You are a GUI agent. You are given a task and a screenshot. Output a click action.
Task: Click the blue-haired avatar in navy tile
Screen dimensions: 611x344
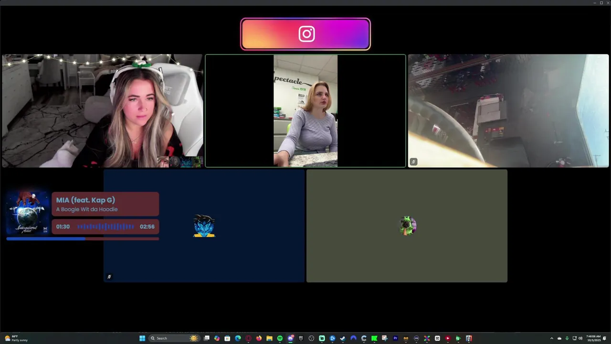(x=204, y=226)
